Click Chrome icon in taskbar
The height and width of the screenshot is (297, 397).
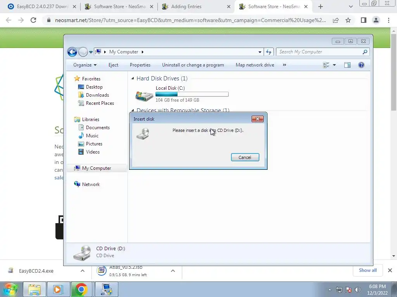point(81,289)
